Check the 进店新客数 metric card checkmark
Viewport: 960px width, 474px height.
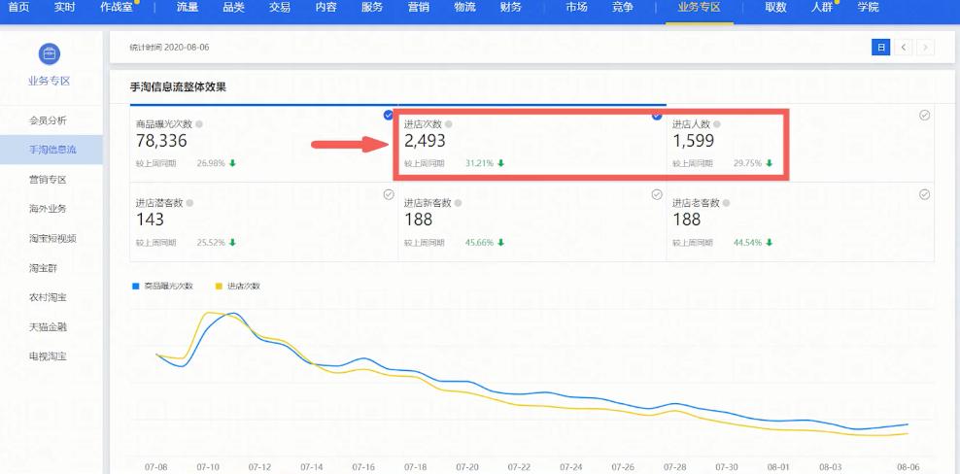click(656, 194)
